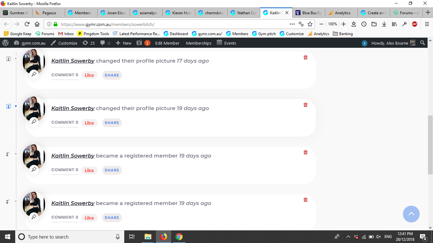The image size is (433, 243).
Task: Open the Google Keep bookmark
Action: pyautogui.click(x=17, y=34)
